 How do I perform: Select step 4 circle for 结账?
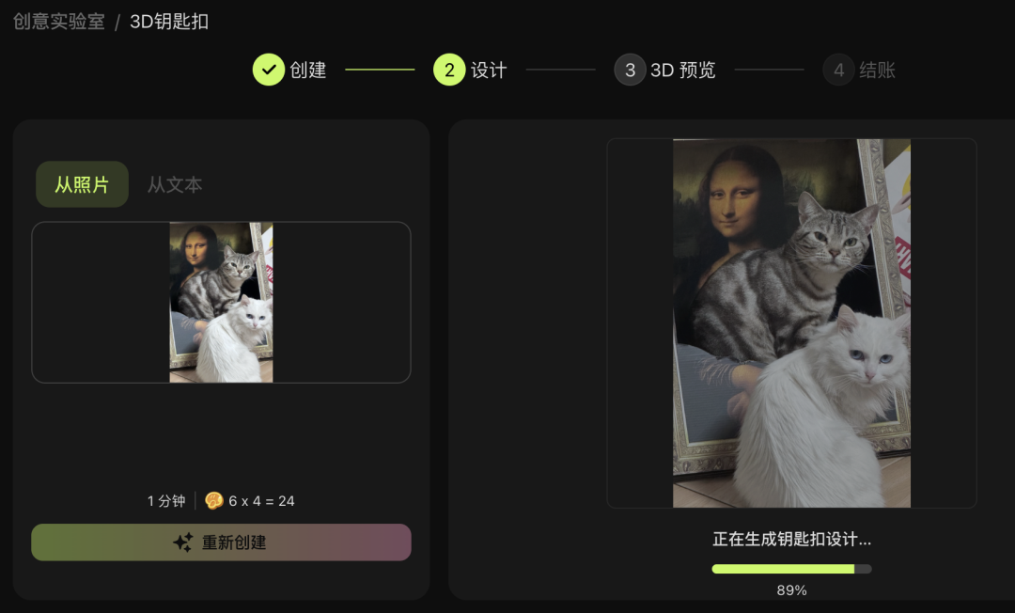click(x=838, y=70)
